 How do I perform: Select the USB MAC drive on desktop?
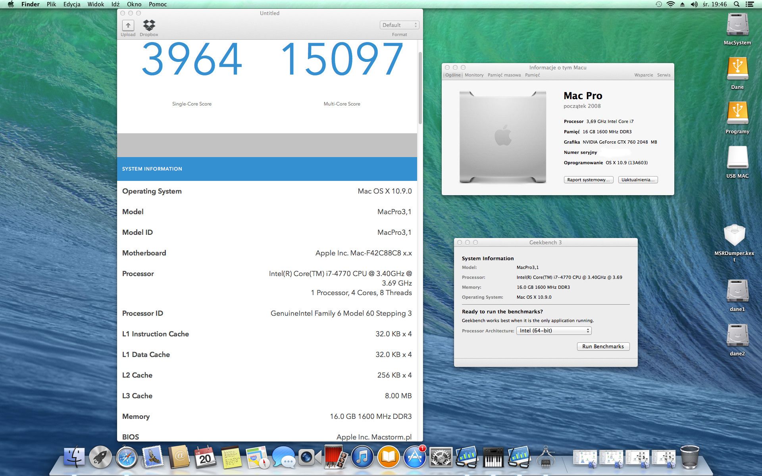point(737,158)
